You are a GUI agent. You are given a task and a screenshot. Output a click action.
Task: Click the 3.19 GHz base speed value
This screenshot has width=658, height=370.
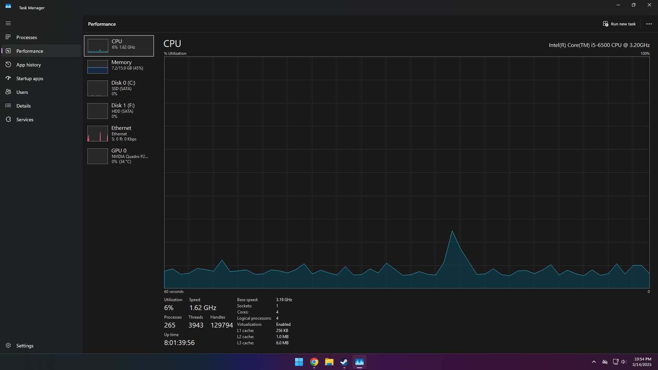[284, 300]
